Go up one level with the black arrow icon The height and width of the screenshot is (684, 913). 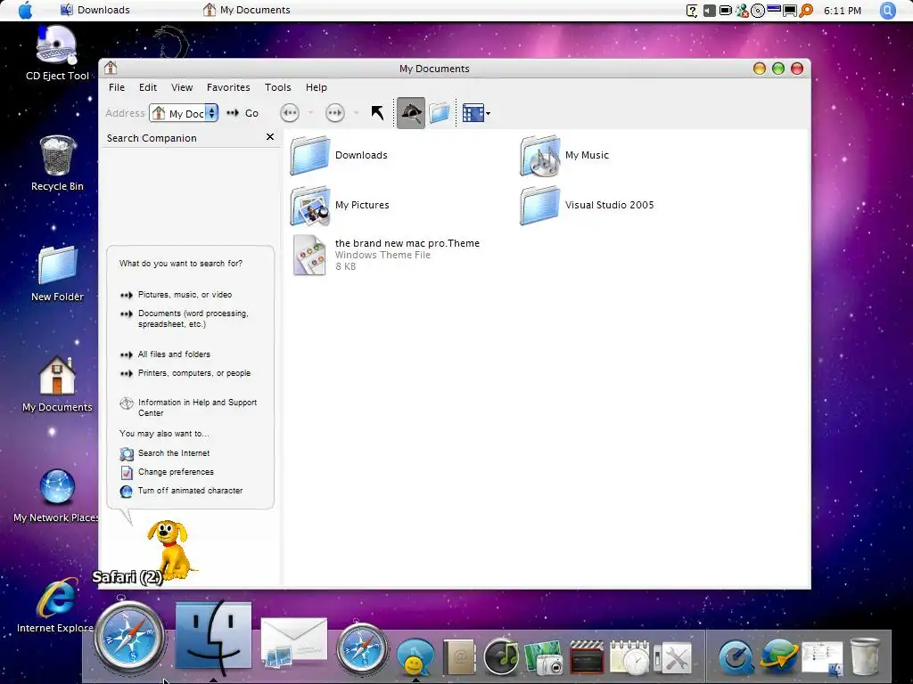tap(377, 113)
